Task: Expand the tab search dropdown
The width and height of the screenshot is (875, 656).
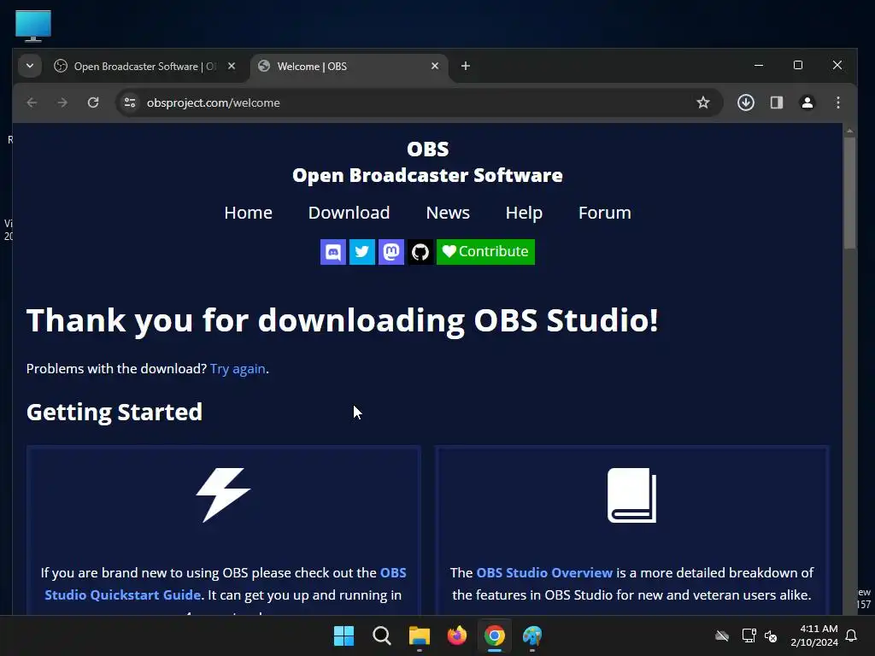Action: click(x=30, y=66)
